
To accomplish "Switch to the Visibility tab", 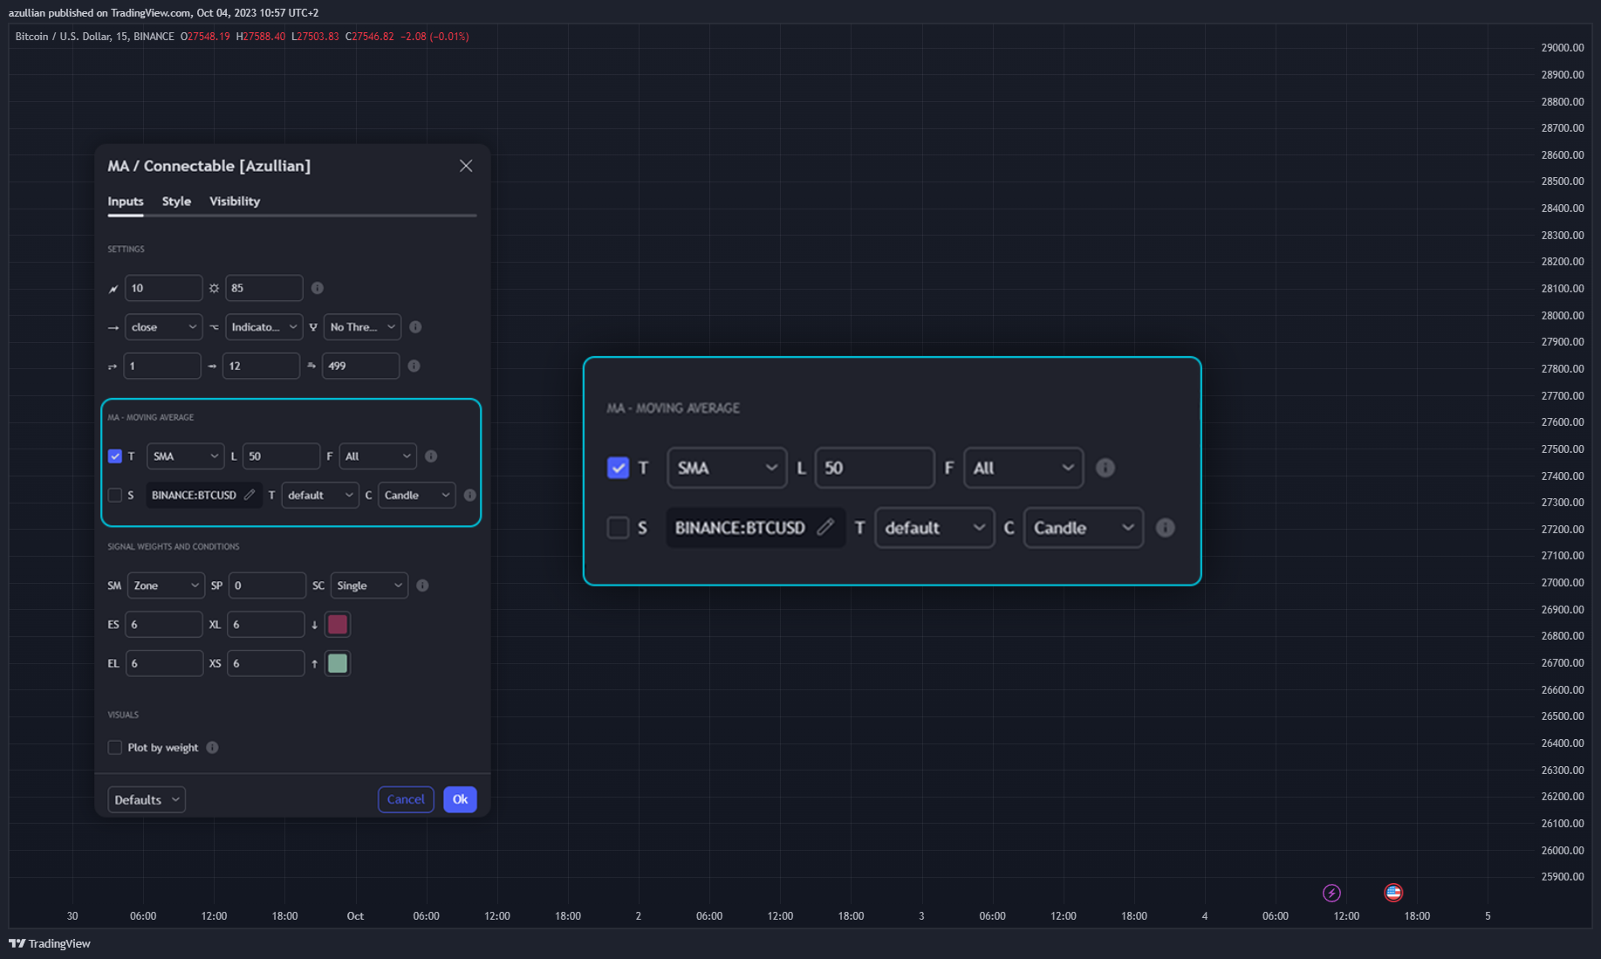I will 235,202.
